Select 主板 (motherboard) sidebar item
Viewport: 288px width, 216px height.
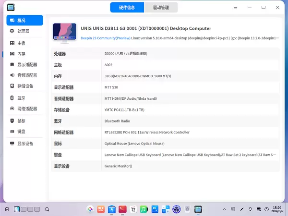(x=21, y=43)
